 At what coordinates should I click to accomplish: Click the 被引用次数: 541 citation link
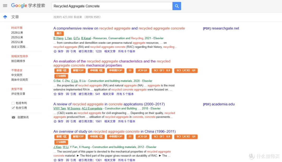[x=89, y=94]
